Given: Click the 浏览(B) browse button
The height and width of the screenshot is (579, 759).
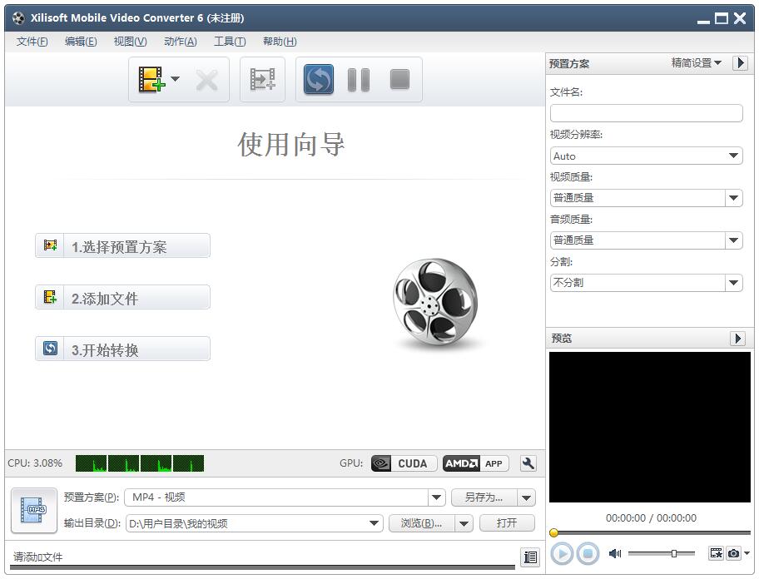Looking at the screenshot, I should 420,524.
